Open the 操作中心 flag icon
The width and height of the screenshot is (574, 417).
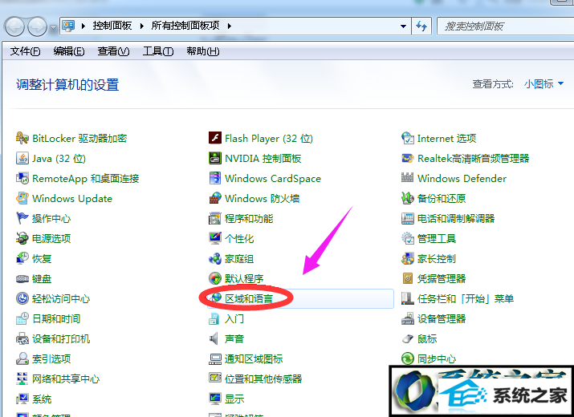coord(22,218)
